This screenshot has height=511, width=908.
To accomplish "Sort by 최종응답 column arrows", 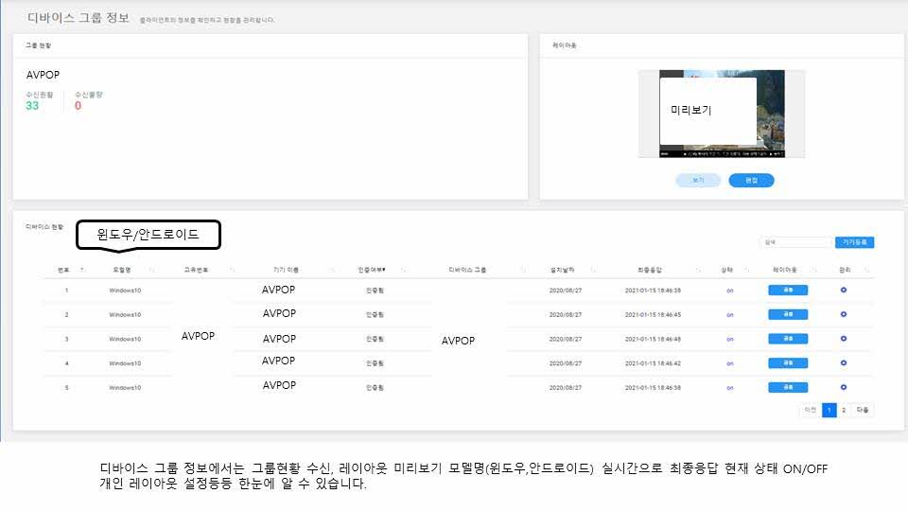I will tap(696, 270).
